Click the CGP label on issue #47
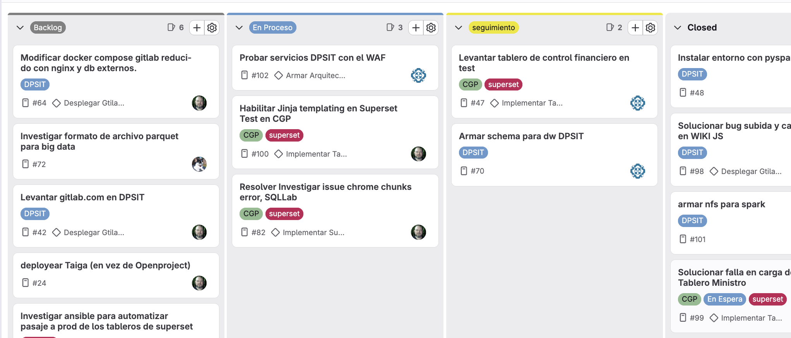 470,85
